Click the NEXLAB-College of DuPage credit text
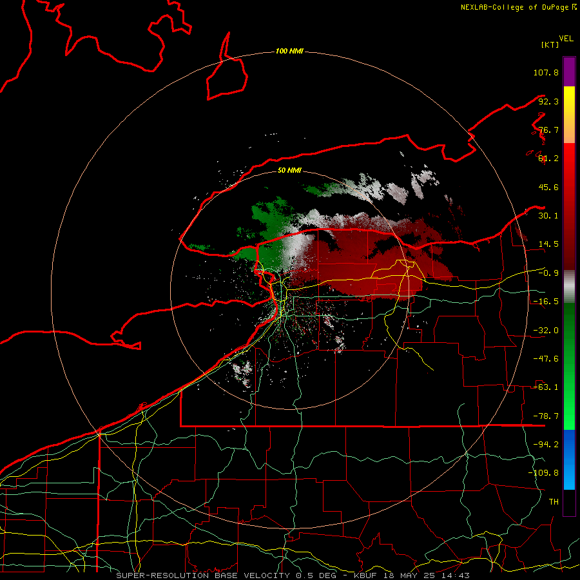The width and height of the screenshot is (580, 580). pos(518,7)
